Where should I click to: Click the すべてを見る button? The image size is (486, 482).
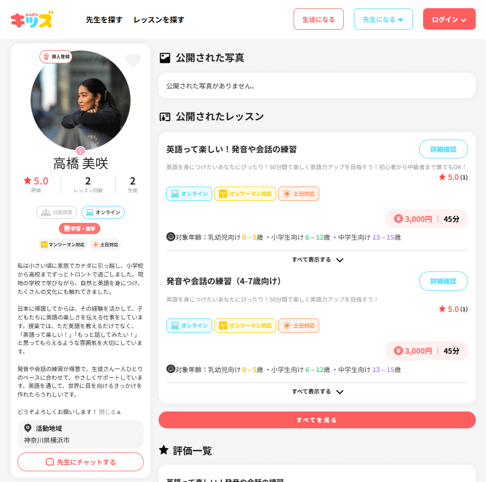click(317, 420)
